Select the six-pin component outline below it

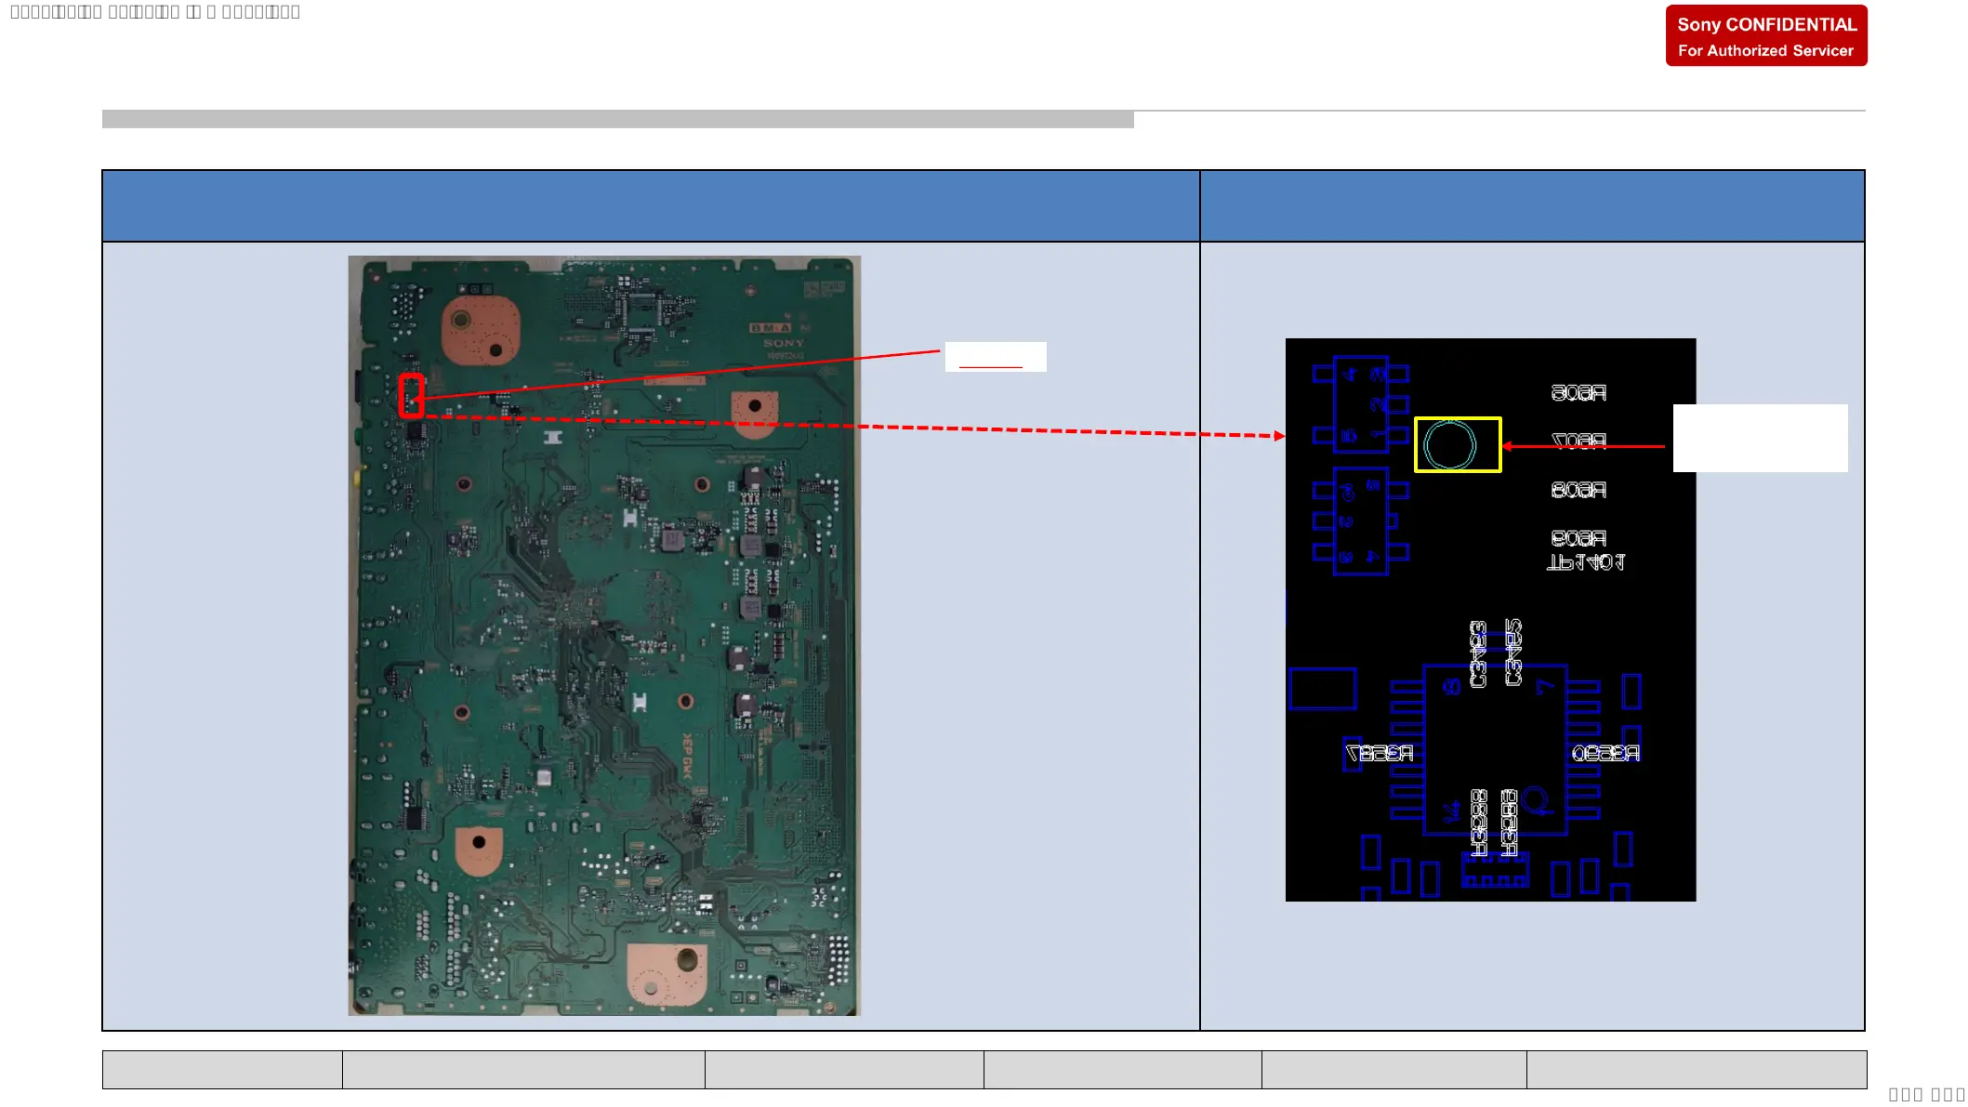pos(1361,521)
